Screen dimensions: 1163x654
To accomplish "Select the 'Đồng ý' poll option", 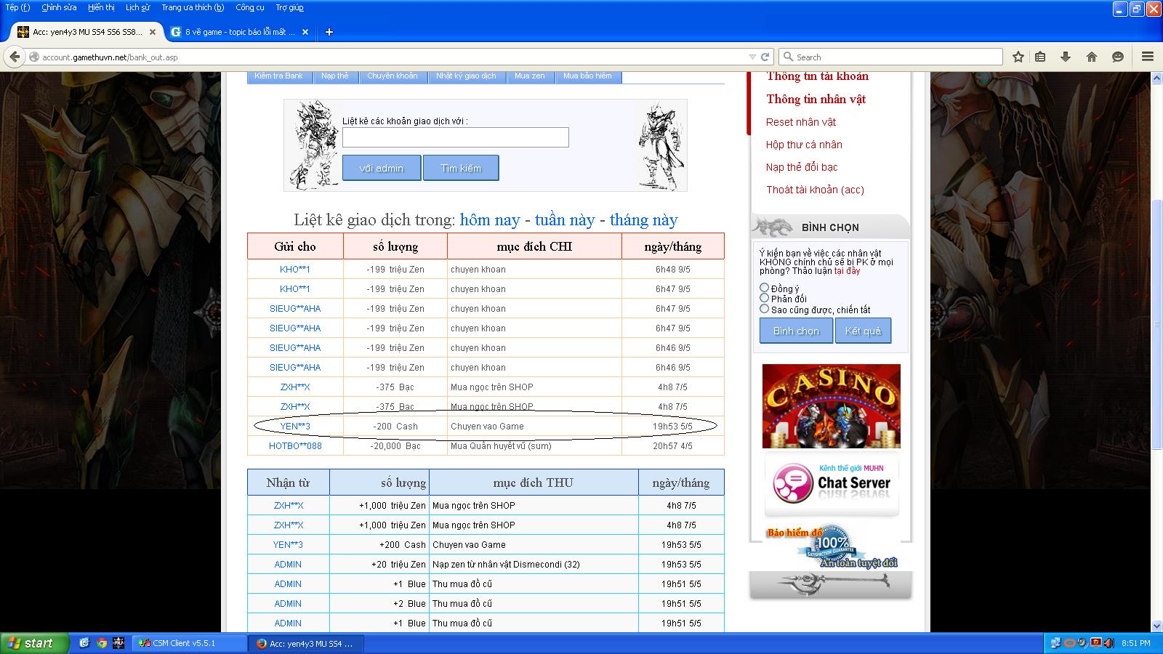I will (x=764, y=288).
